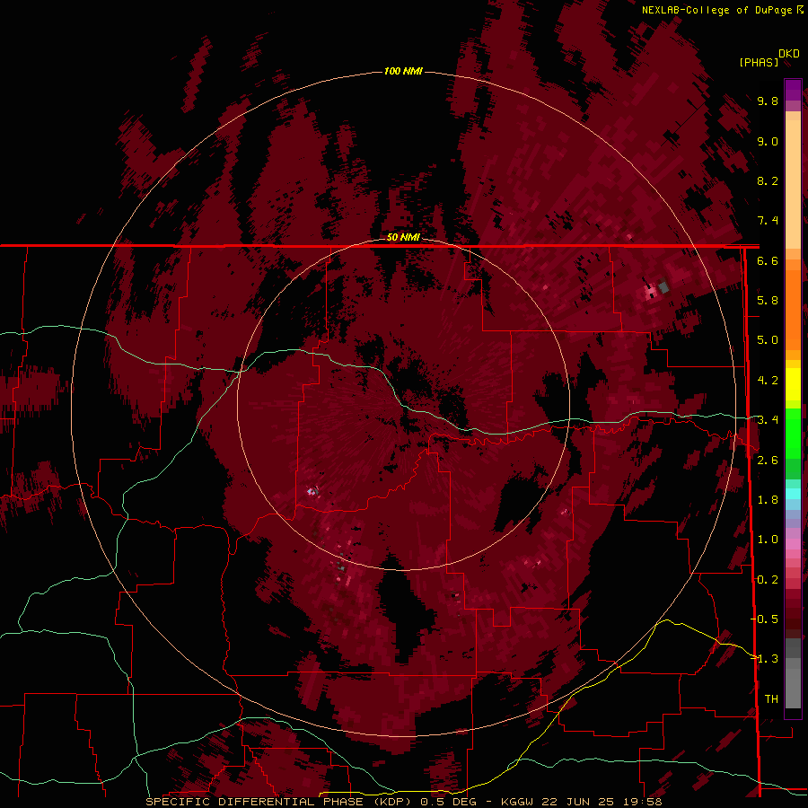Click the DKD label above color bar

(x=789, y=53)
